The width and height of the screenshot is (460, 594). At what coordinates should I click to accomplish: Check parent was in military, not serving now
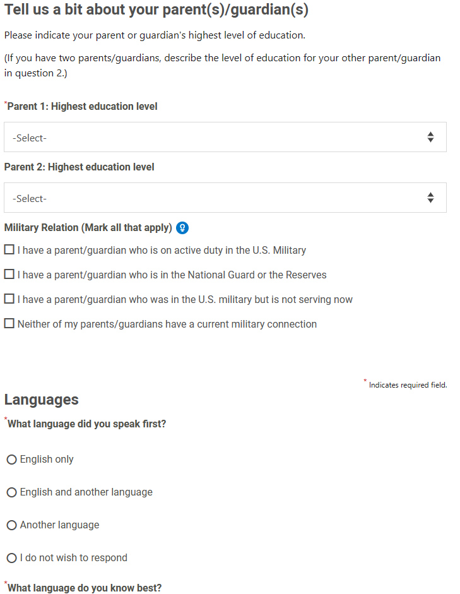9,299
